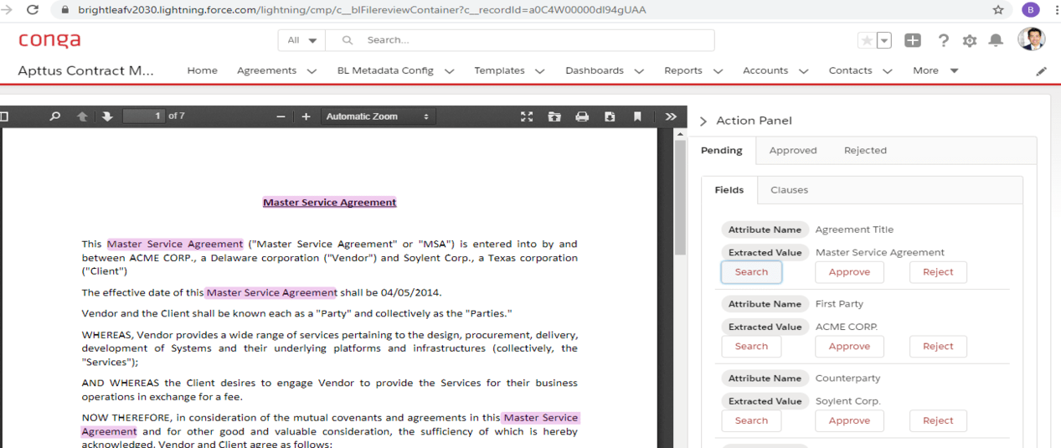The image size is (1061, 448).
Task: Approve the Agreement Title extracted value
Action: coord(849,272)
